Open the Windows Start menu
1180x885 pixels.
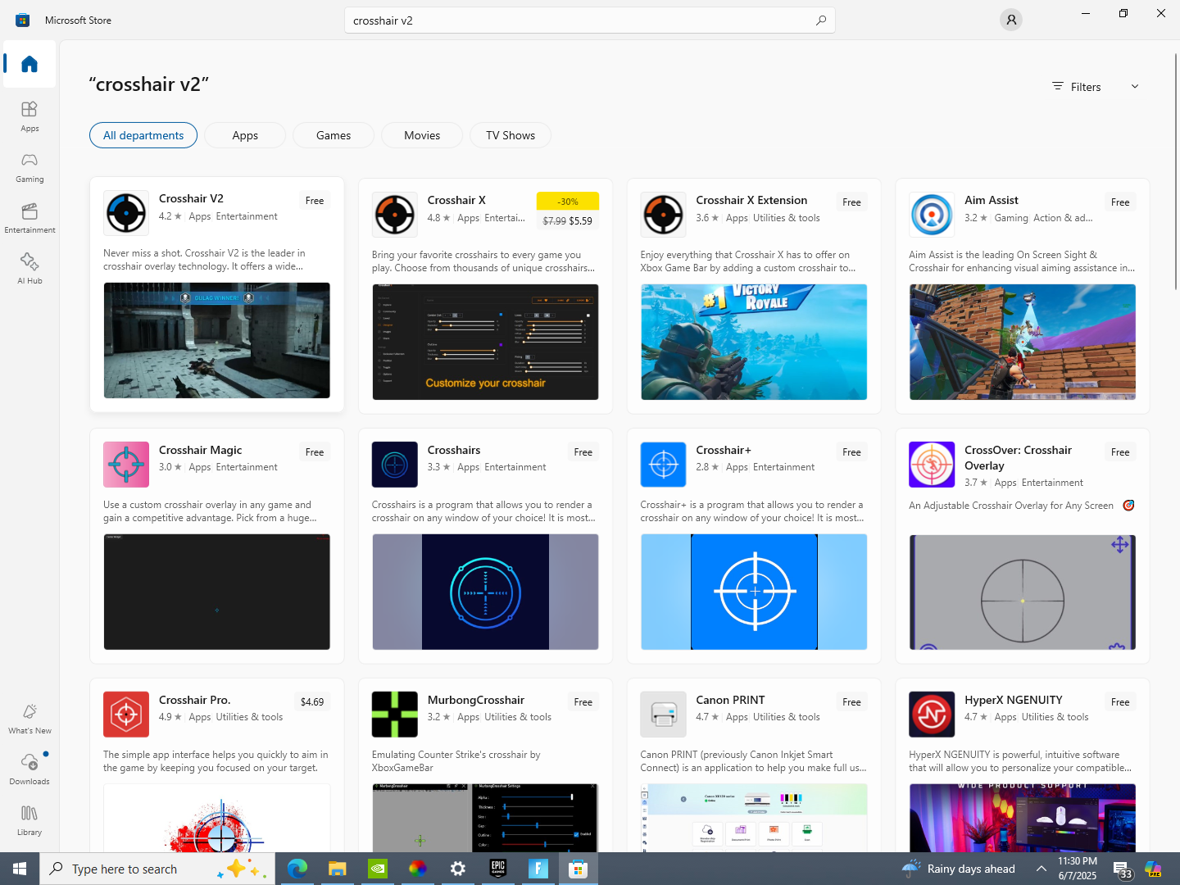click(x=20, y=869)
